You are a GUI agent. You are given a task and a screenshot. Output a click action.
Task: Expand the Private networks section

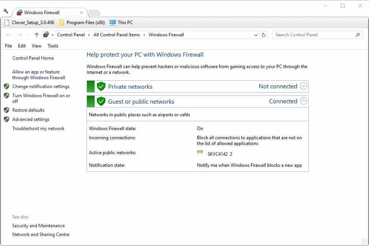pos(303,86)
